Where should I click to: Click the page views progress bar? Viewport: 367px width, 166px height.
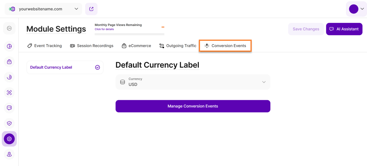click(129, 34)
